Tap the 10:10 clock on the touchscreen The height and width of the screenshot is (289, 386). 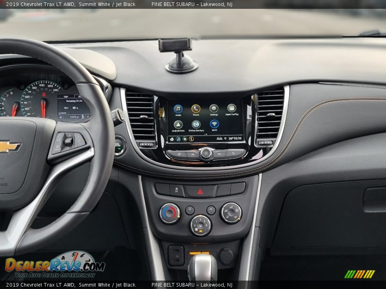[237, 138]
